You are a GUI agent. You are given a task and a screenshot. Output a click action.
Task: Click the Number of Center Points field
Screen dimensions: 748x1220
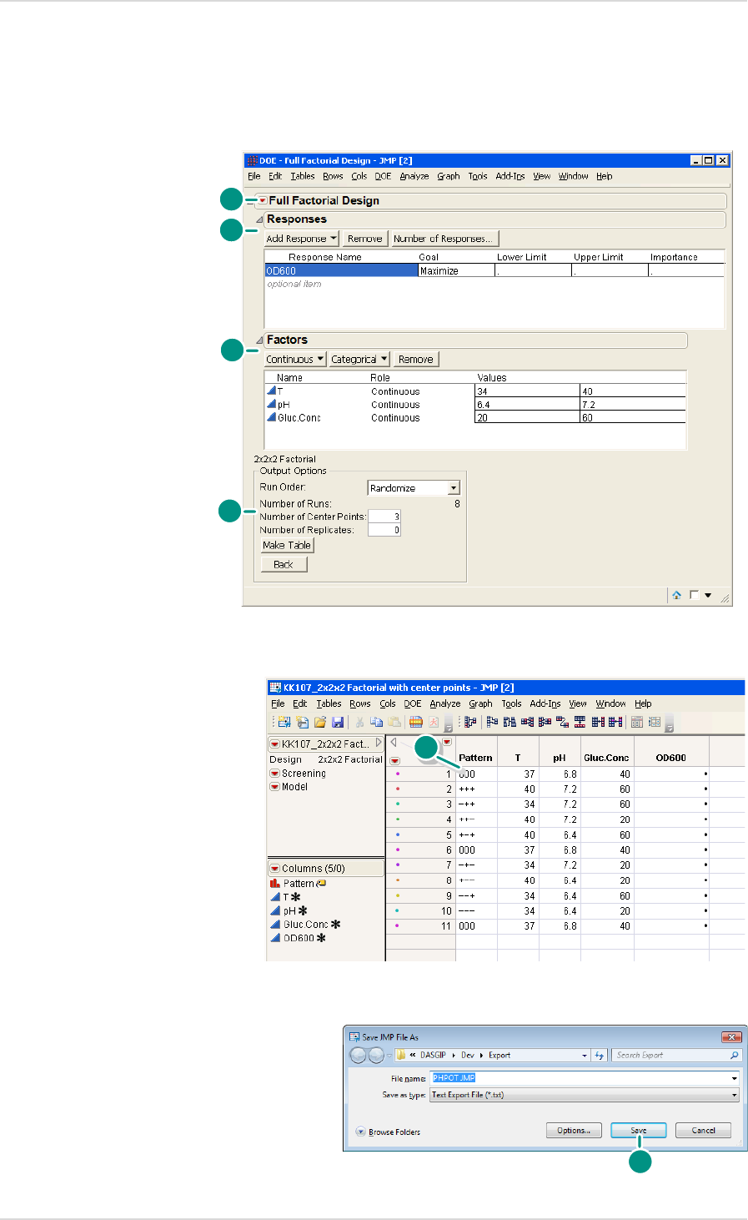pos(384,517)
